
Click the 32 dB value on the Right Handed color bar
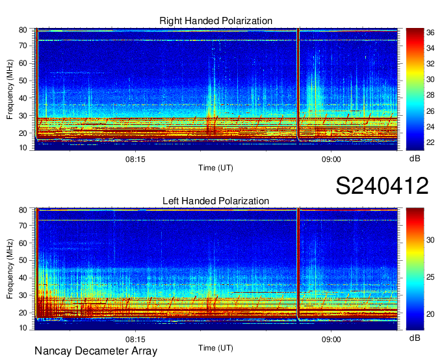[430, 64]
